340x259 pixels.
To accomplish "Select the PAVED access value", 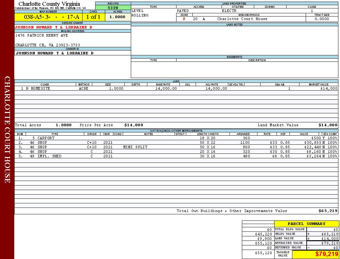I will coord(183,11).
